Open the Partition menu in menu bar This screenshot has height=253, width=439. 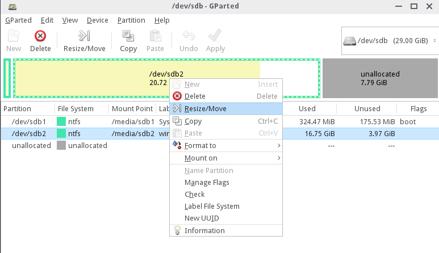[x=131, y=20]
